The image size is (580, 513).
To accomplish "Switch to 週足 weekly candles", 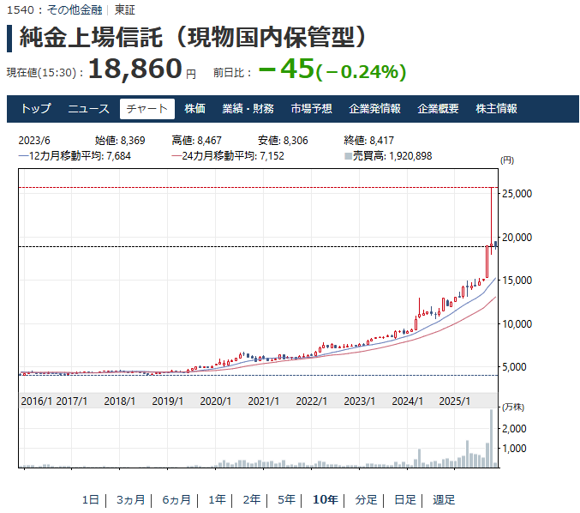I will pyautogui.click(x=444, y=500).
